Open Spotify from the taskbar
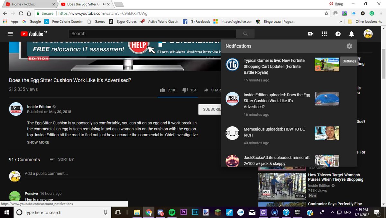 pyautogui.click(x=172, y=212)
